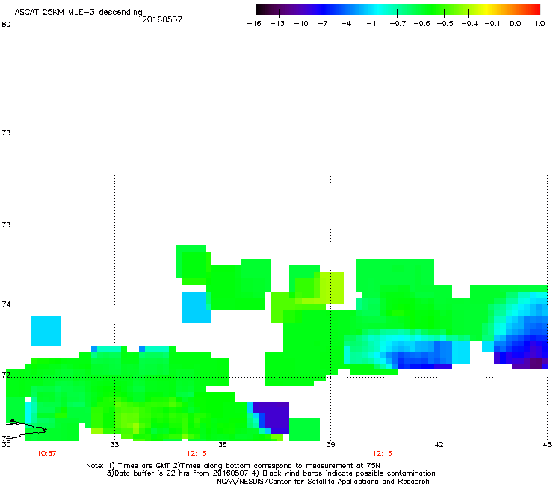Viewport: 553px width, 486px height.
Task: Click the -16 label on the color scale
Action: [254, 24]
